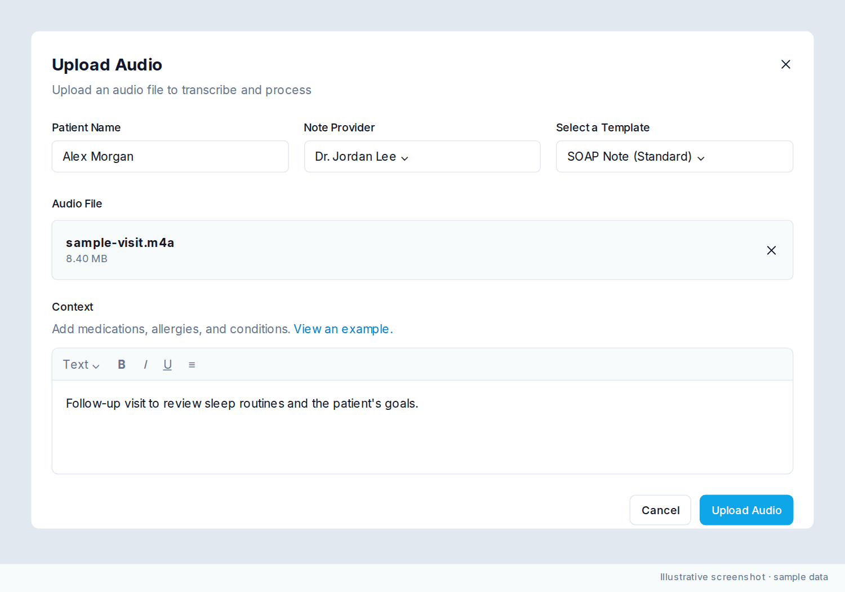The width and height of the screenshot is (845, 592).
Task: Click the Select a Template label
Action: pos(603,128)
